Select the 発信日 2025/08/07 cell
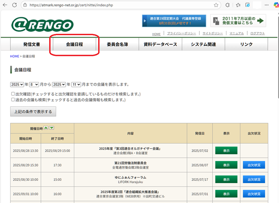This screenshot has height=203, width=279. [x=199, y=165]
